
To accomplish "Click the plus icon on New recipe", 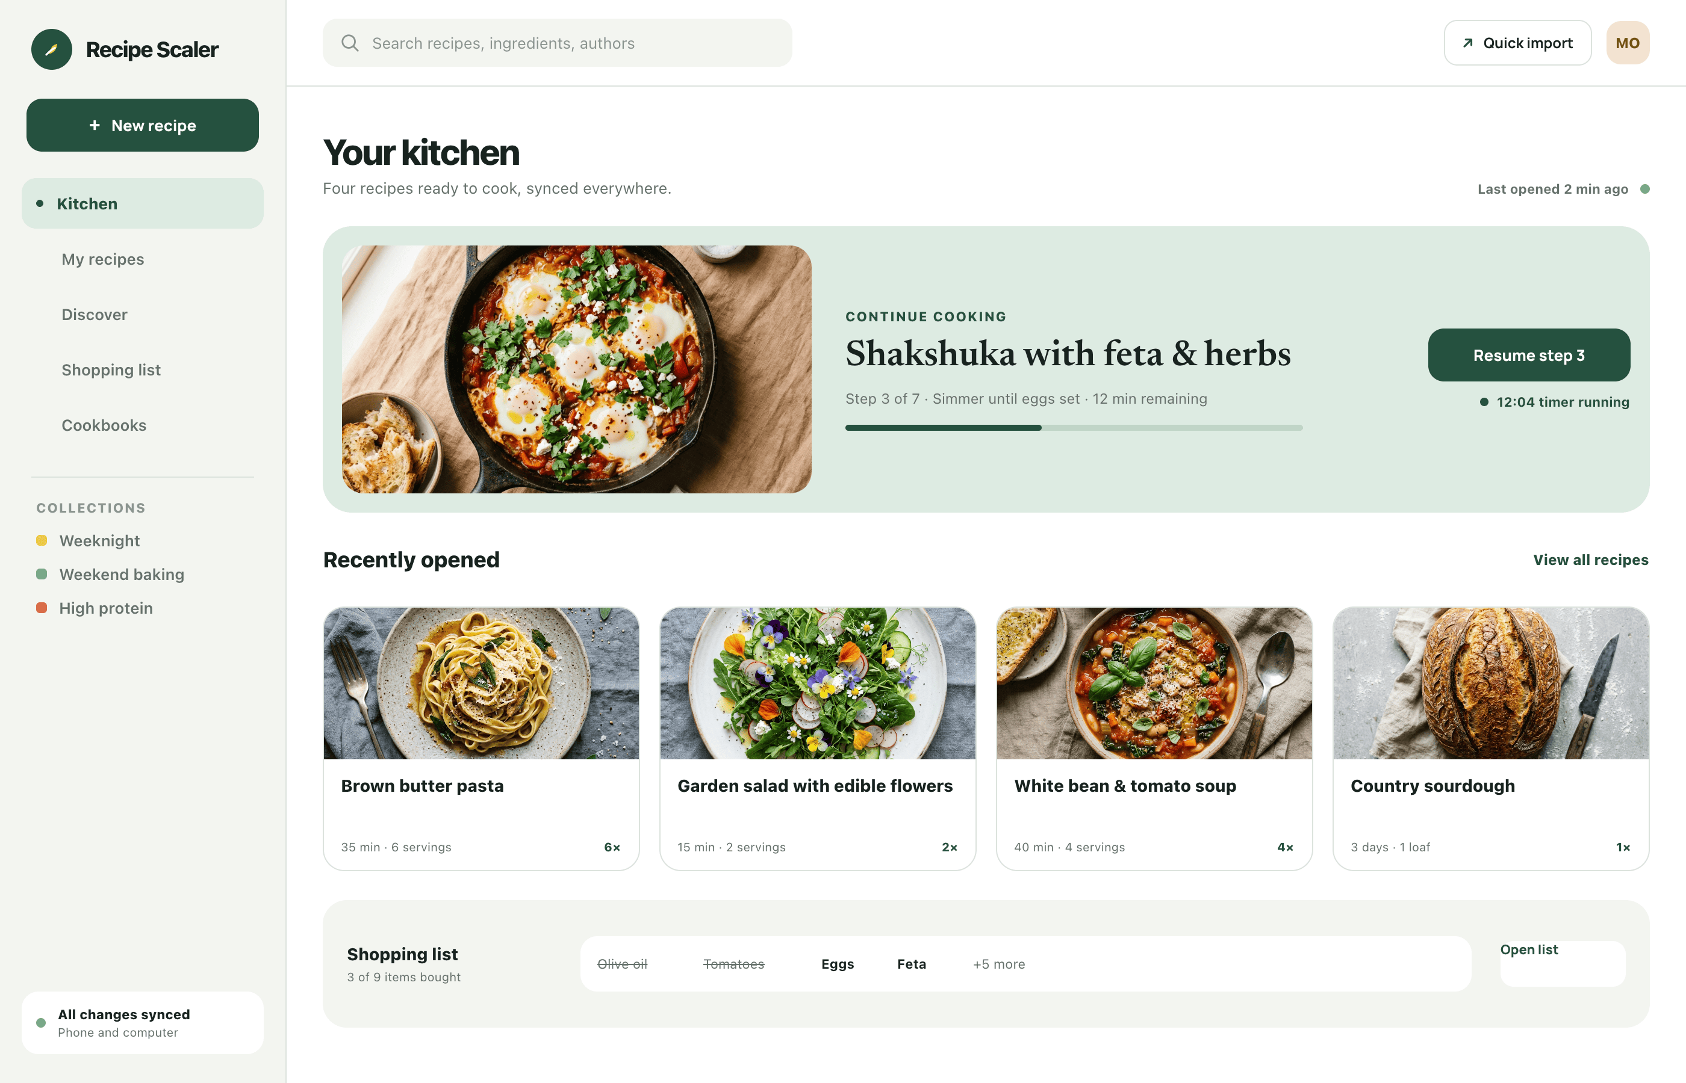I will (95, 125).
